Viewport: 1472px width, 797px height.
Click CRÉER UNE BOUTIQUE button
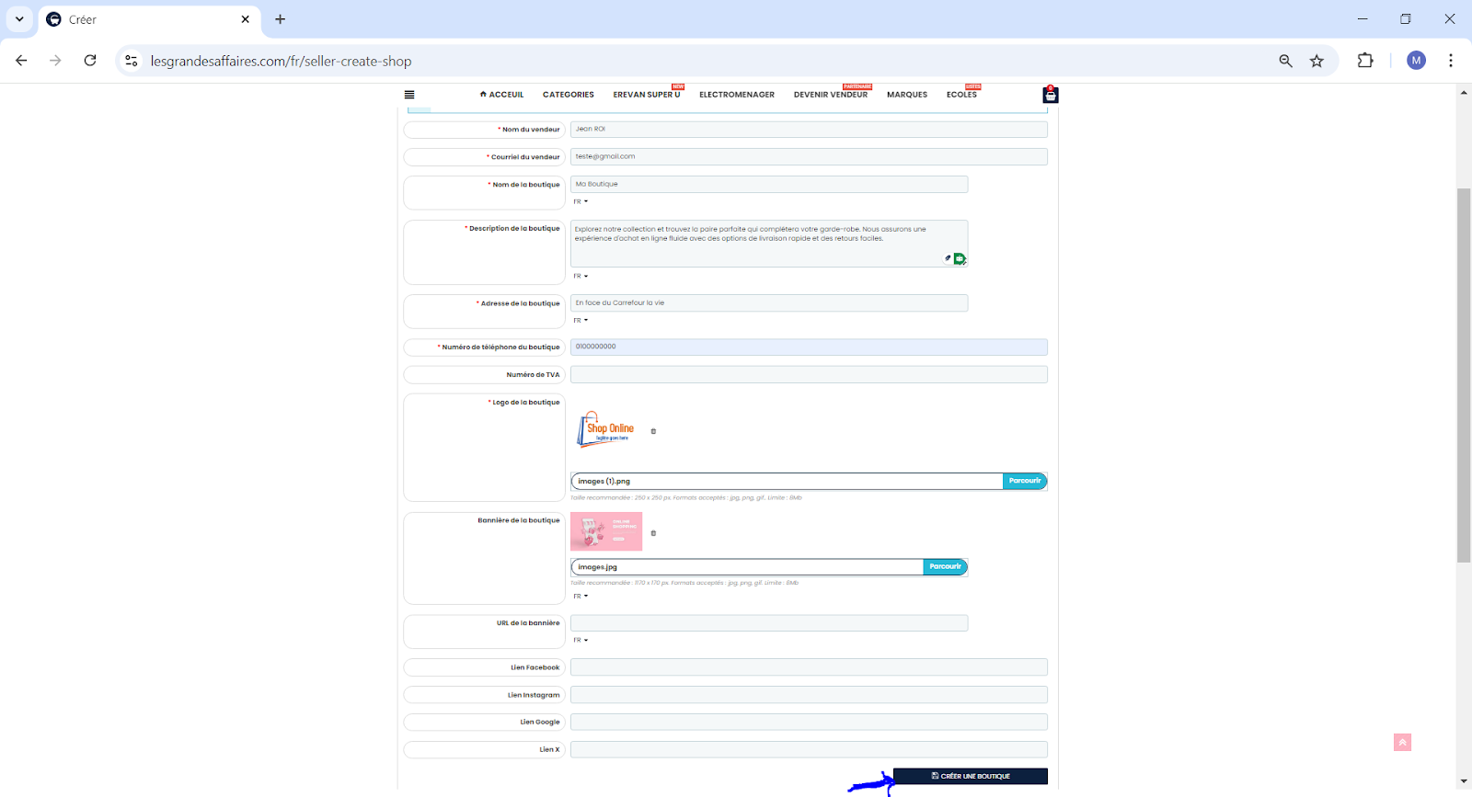tap(971, 776)
